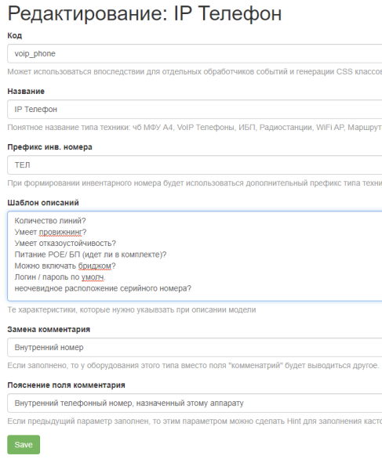Select the Пояснение поля комментария input
Image resolution: width=382 pixels, height=470 pixels.
[x=195, y=403]
